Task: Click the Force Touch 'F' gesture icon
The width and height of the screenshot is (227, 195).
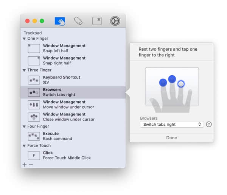Action: click(x=34, y=156)
